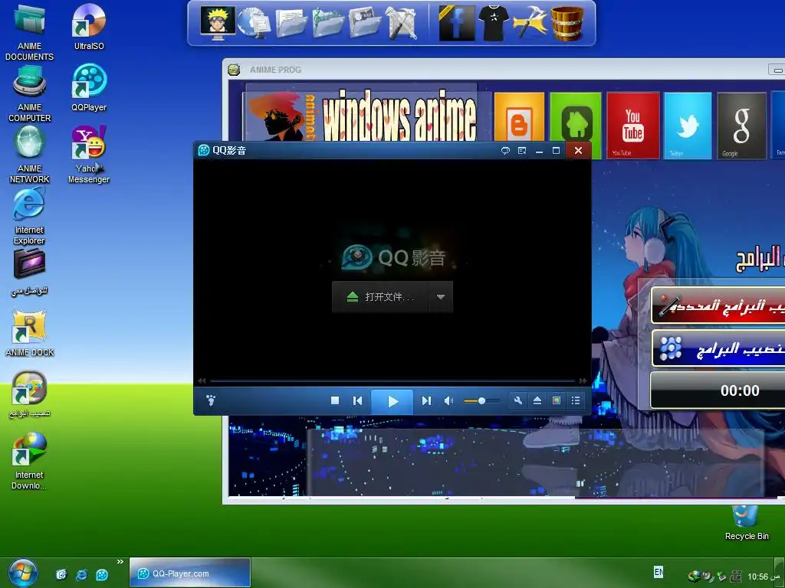Click the red Arabic programs button in ANIME PROG

click(718, 305)
